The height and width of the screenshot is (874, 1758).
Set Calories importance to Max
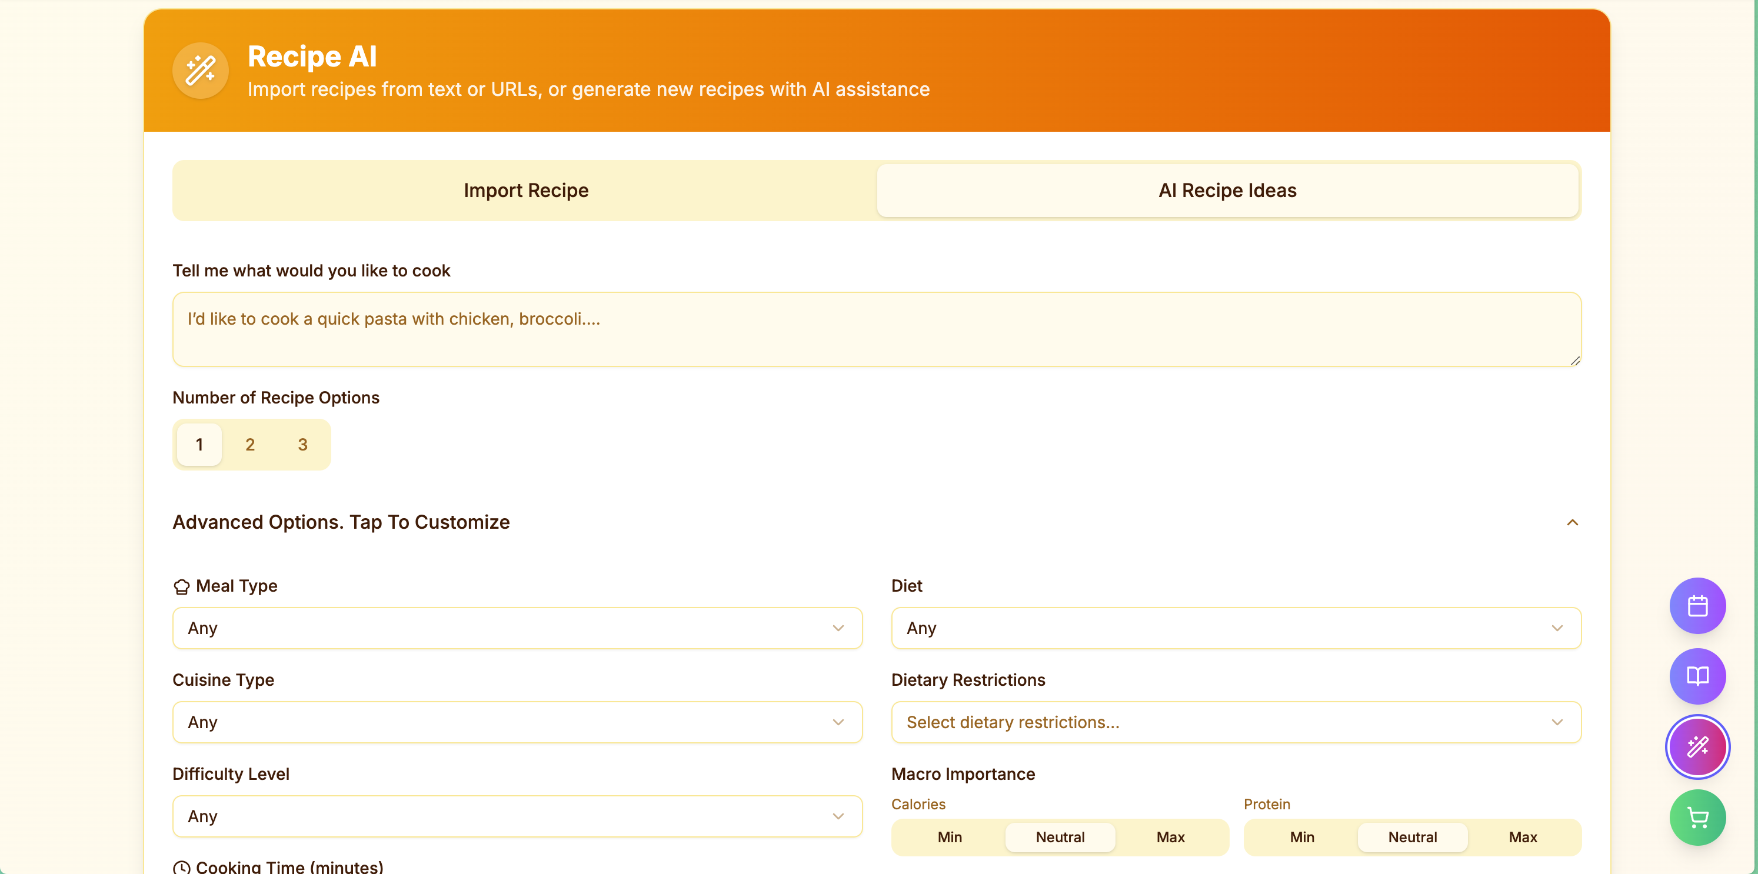(x=1170, y=837)
